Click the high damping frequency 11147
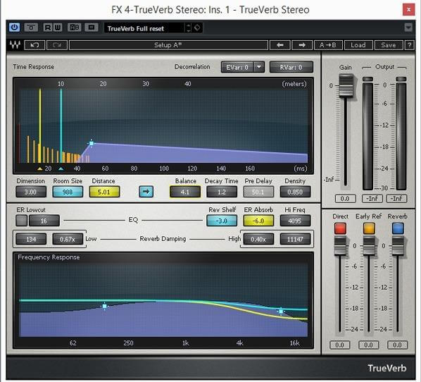The width and height of the screenshot is (421, 382). pyautogui.click(x=295, y=239)
